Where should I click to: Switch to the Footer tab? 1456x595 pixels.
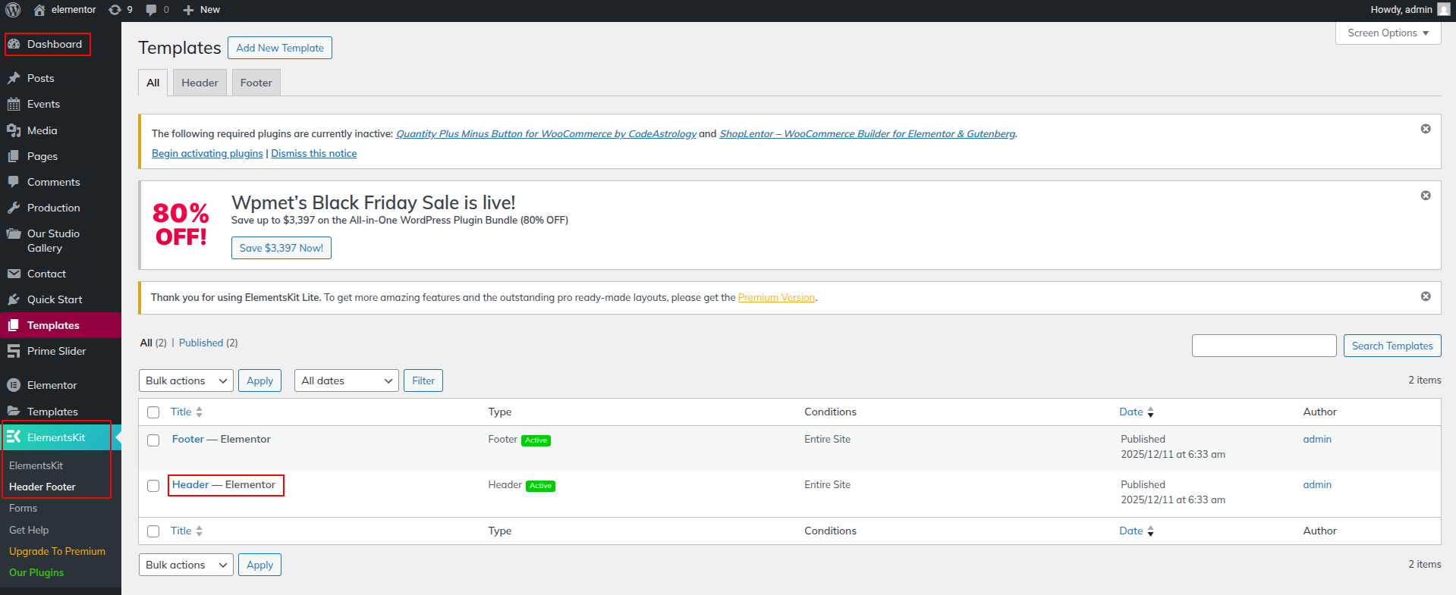[x=256, y=83]
